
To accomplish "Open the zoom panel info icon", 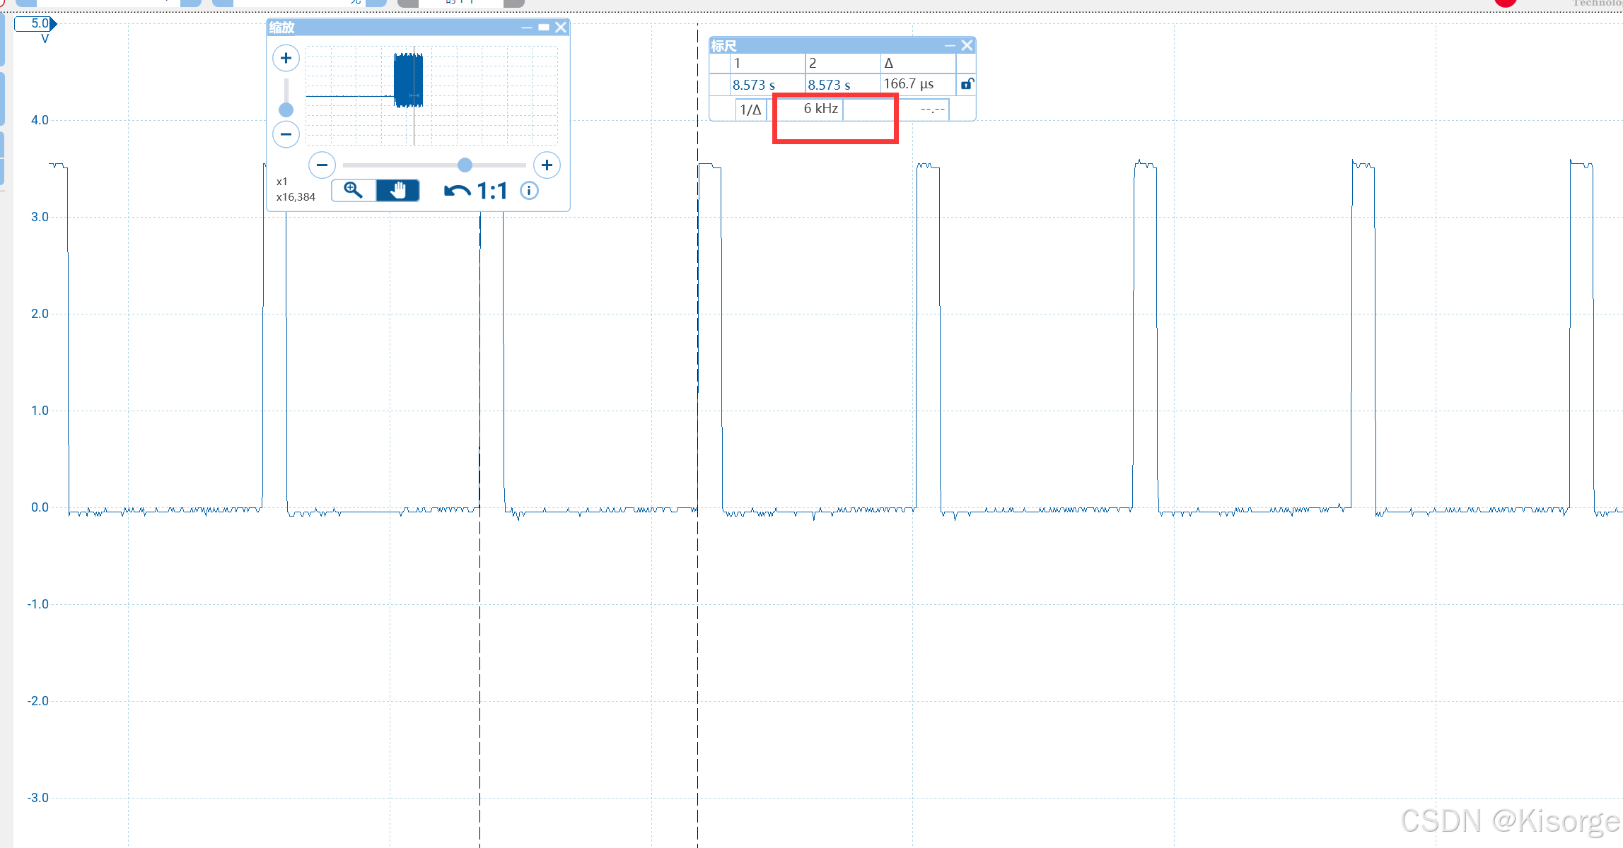I will click(x=529, y=191).
